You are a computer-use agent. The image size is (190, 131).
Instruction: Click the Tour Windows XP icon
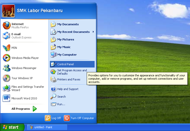(x=6, y=78)
